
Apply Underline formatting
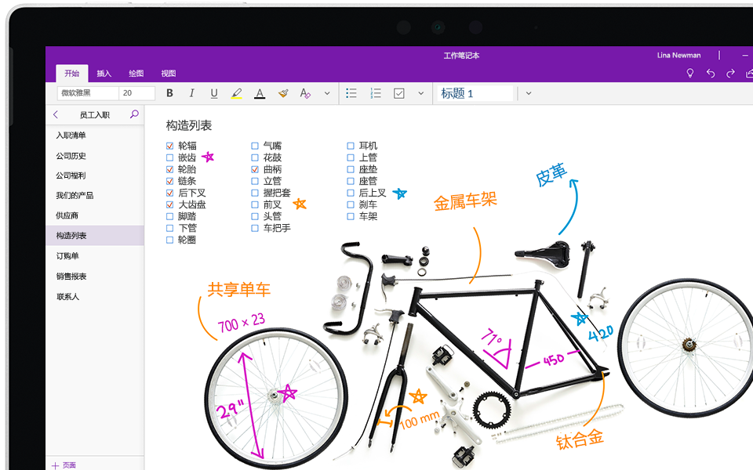214,93
